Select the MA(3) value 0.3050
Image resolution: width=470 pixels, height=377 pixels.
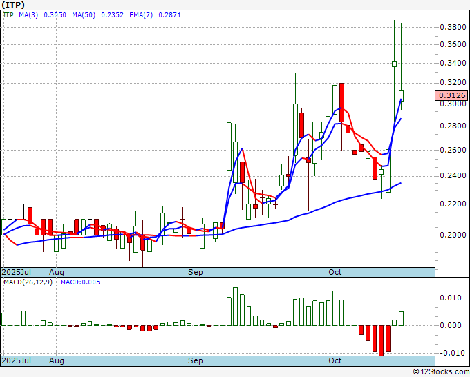click(x=55, y=15)
